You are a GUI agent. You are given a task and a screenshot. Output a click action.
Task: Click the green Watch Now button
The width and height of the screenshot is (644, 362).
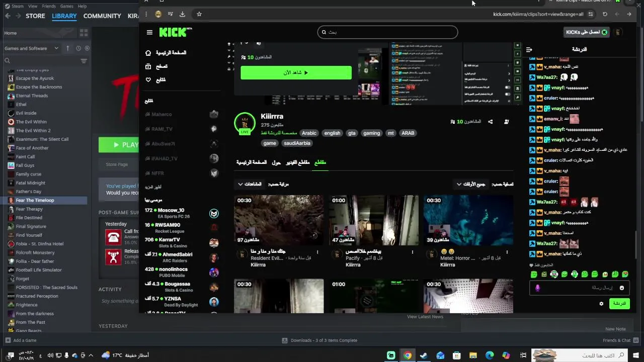pyautogui.click(x=296, y=72)
